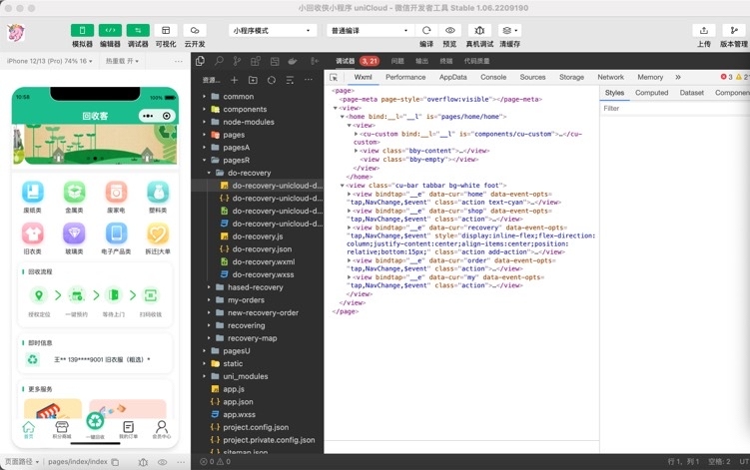The width and height of the screenshot is (750, 470).
Task: Start real device debugging (真机调试)
Action: coord(479,31)
